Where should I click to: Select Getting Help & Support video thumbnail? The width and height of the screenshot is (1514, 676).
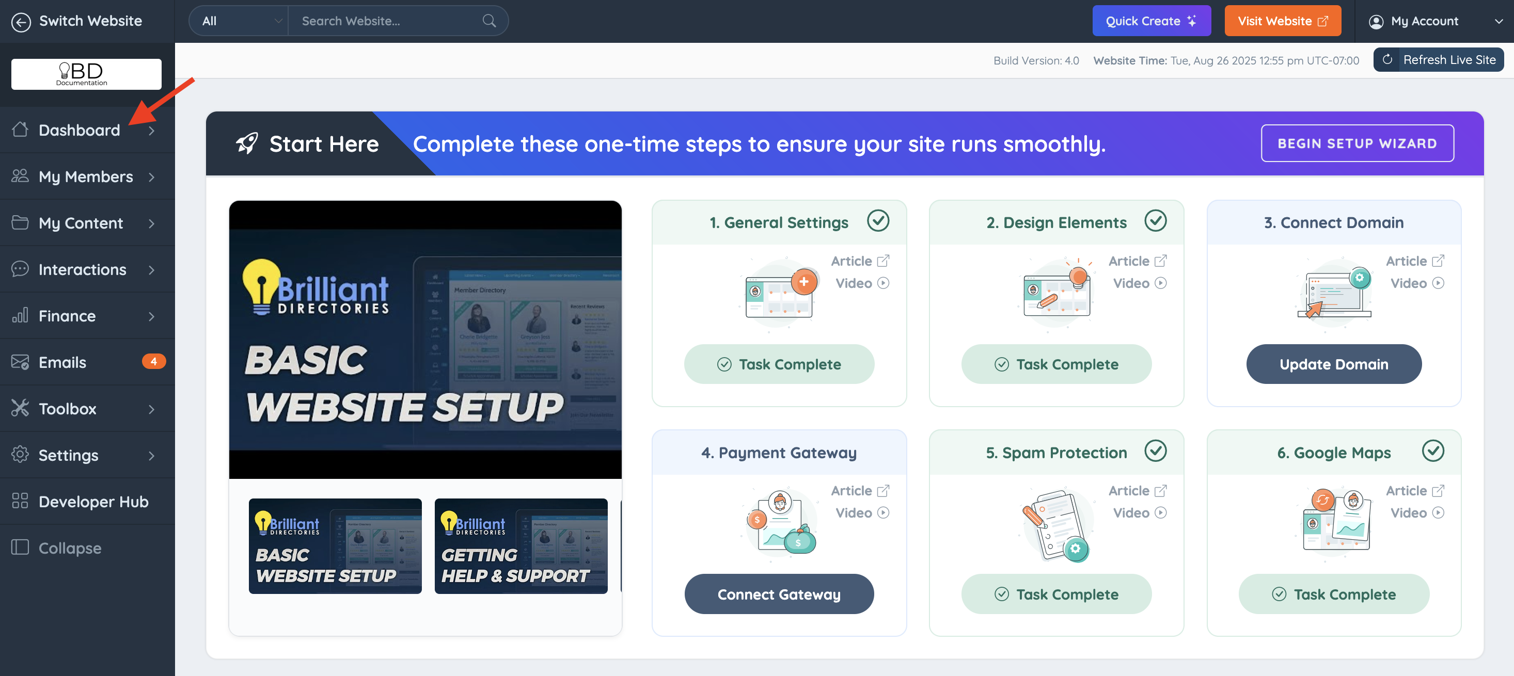click(521, 546)
